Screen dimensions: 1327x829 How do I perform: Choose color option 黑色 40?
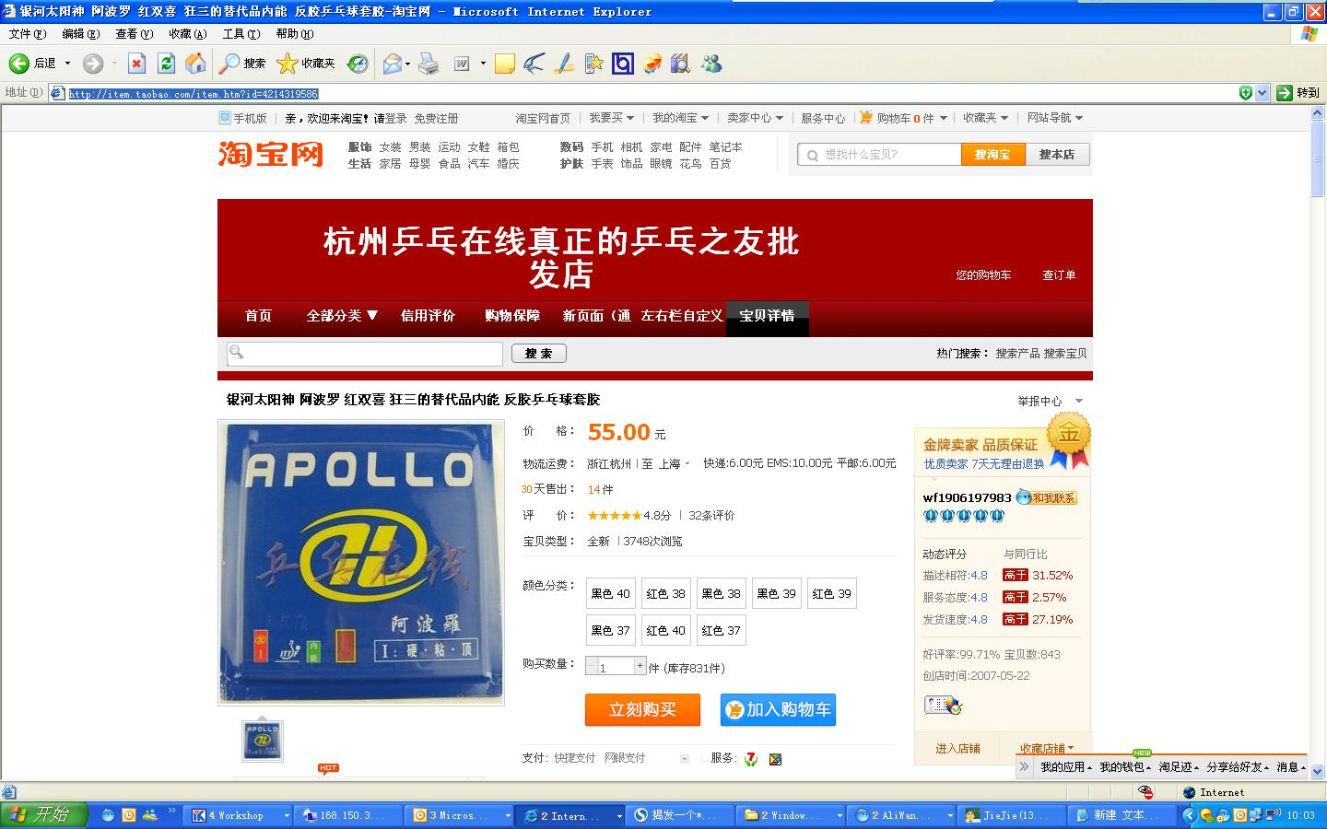pos(610,594)
